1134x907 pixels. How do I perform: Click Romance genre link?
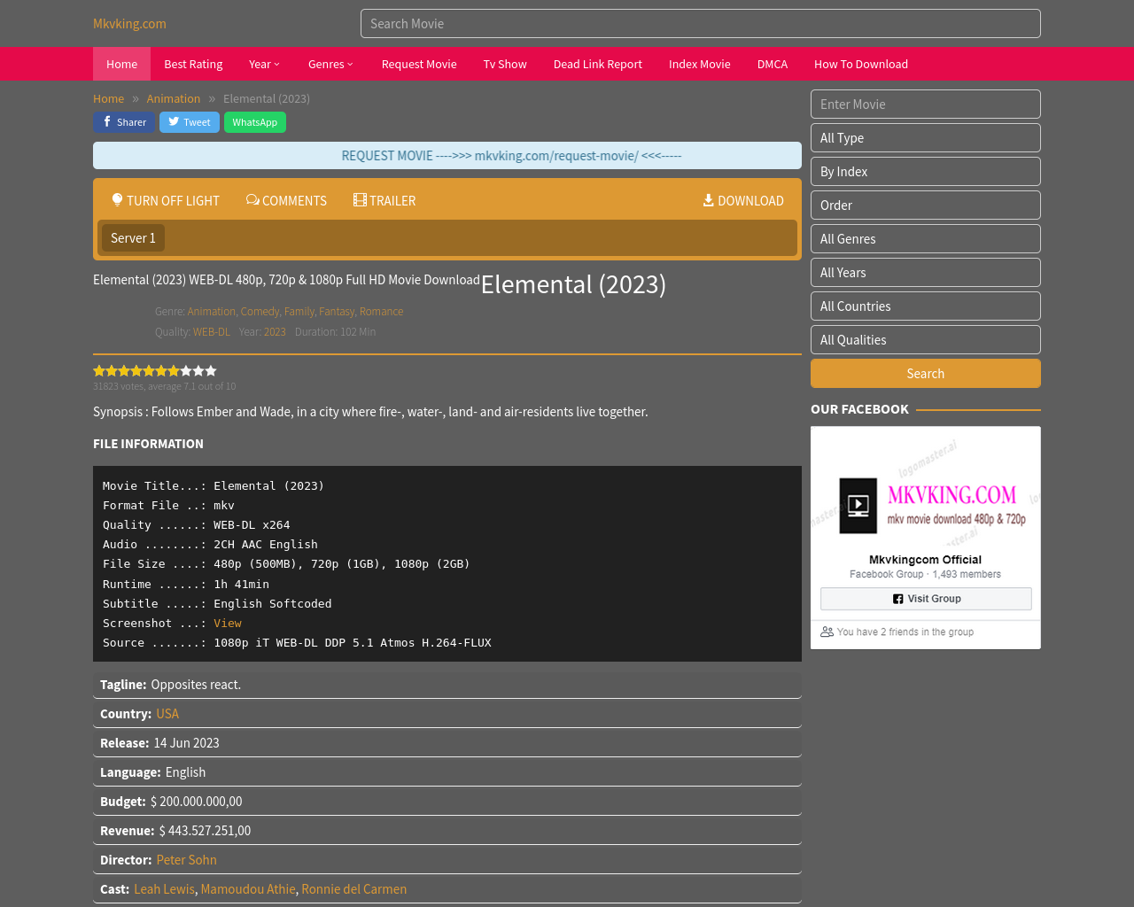[x=381, y=312]
